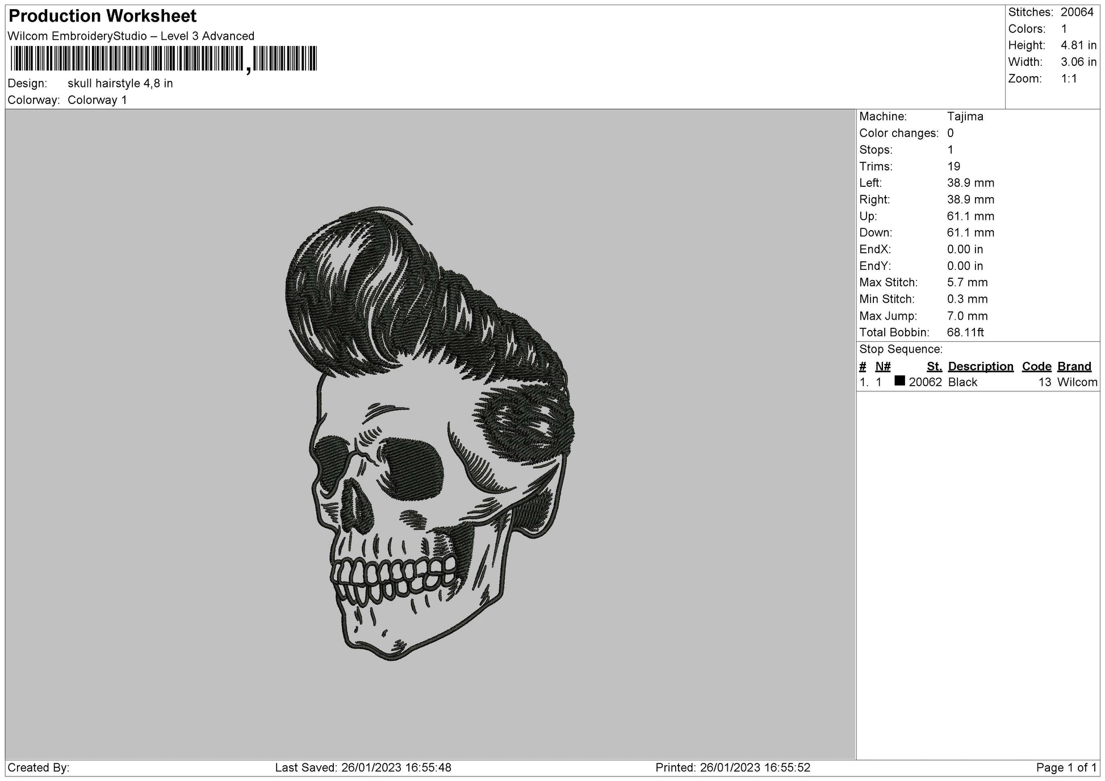
Task: Select the Black thread row description
Action: tap(962, 382)
